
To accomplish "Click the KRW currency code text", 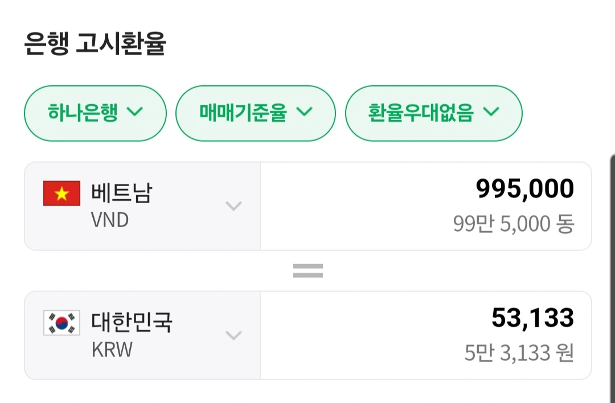I will pyautogui.click(x=112, y=349).
